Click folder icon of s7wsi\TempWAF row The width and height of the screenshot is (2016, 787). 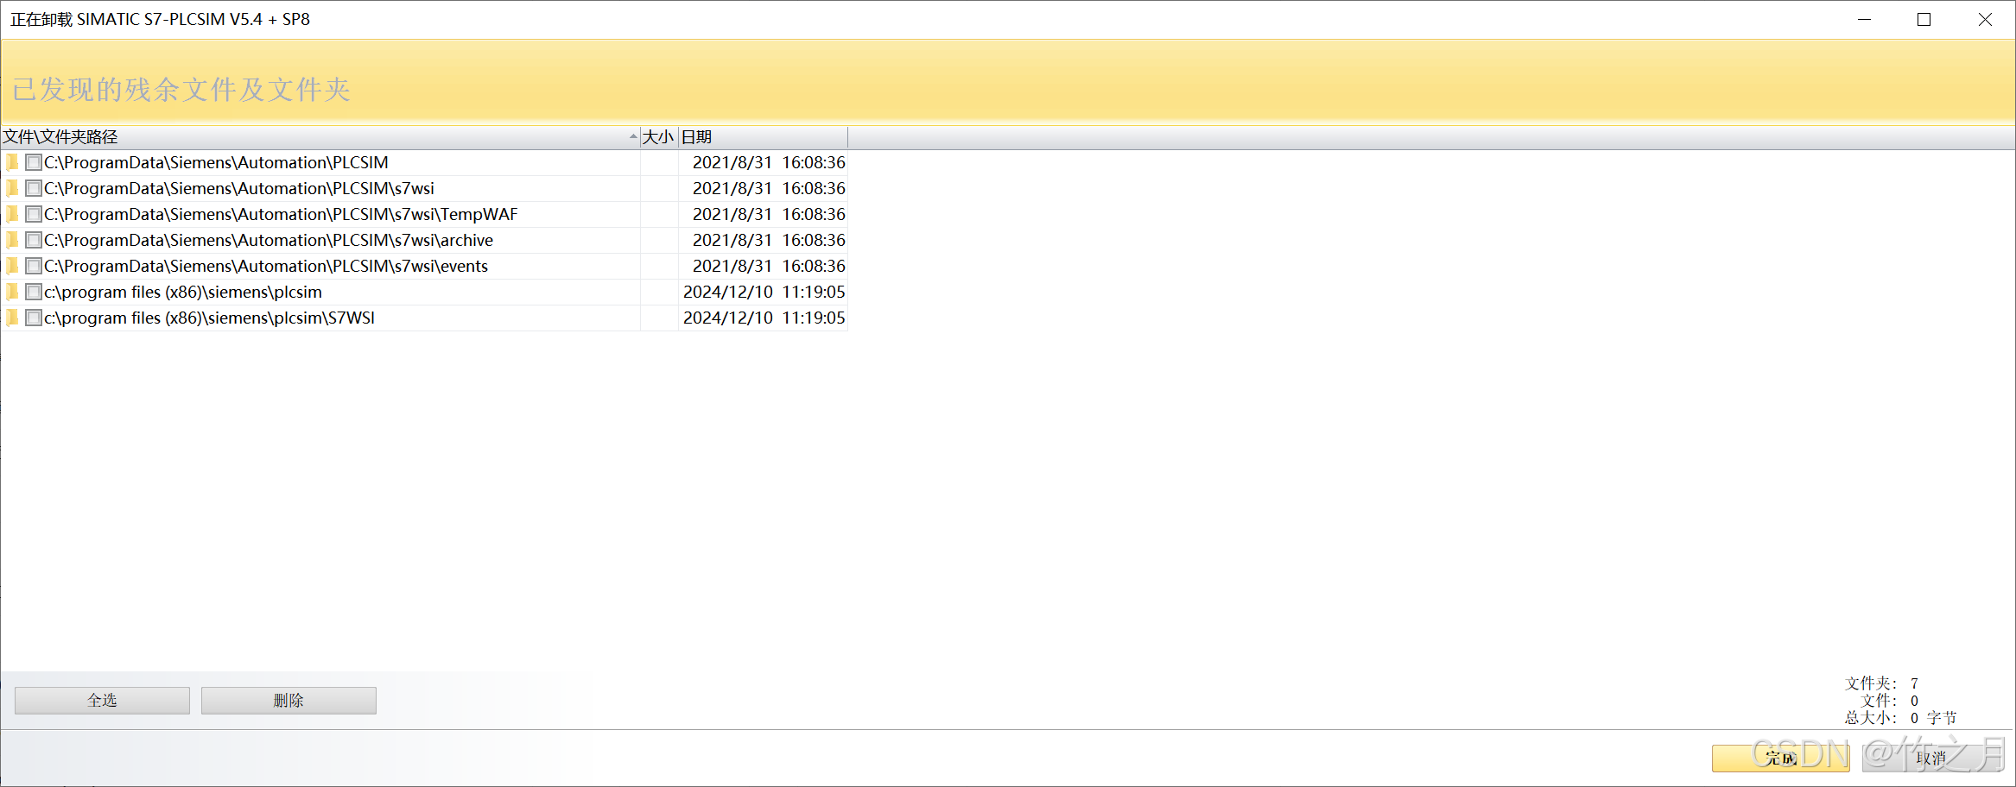click(x=12, y=214)
